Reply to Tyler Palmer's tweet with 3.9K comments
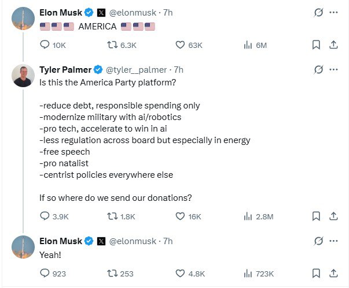Screen dimensions: 349x288 tap(45, 216)
